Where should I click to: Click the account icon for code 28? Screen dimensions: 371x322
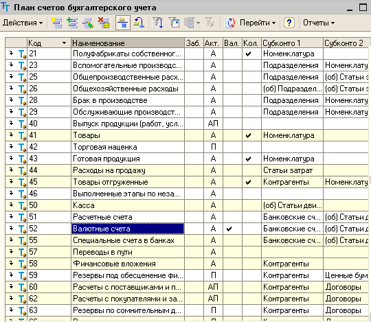pyautogui.click(x=22, y=100)
